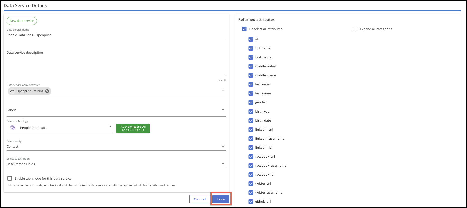Click the Data service description text area
Screen dimensions: 467x208
tap(116, 63)
